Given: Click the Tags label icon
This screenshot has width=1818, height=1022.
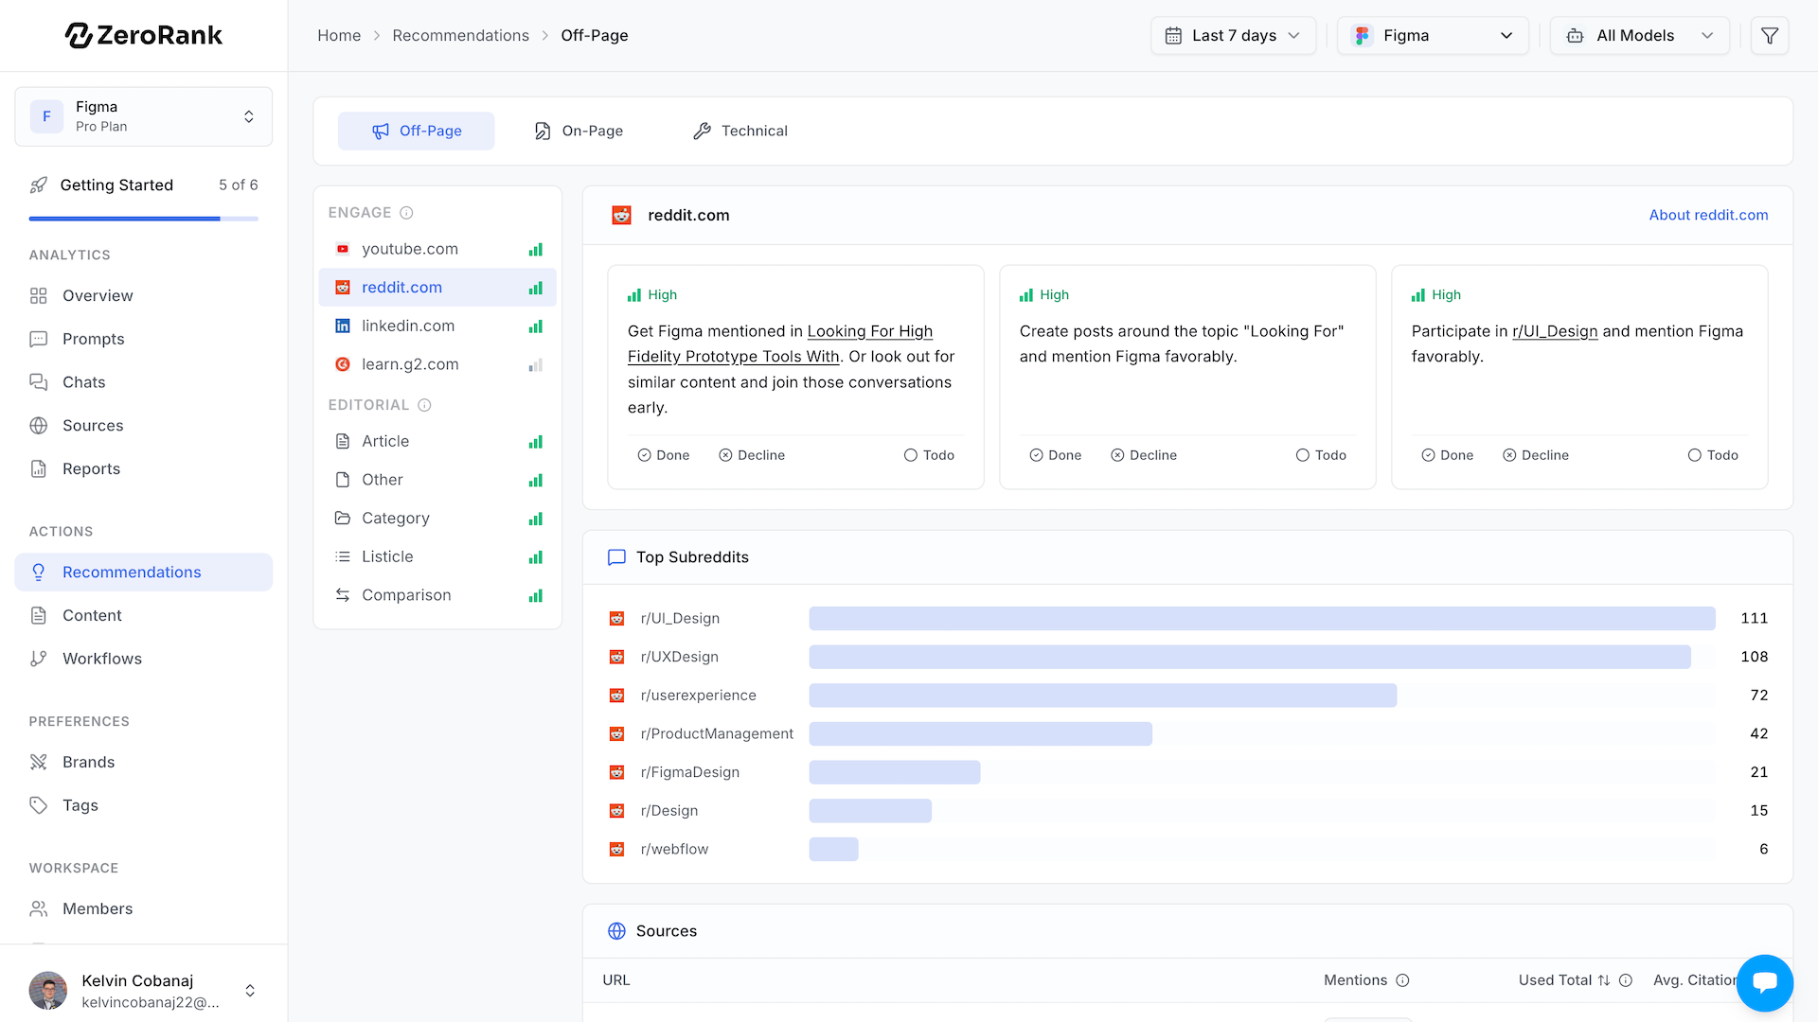Looking at the screenshot, I should 39,805.
